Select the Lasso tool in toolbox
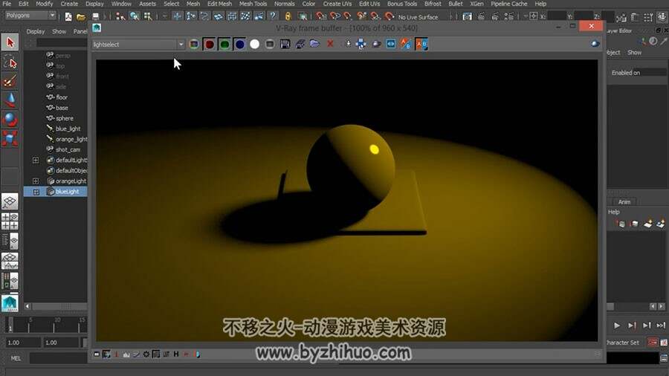The image size is (669, 376). pos(10,62)
